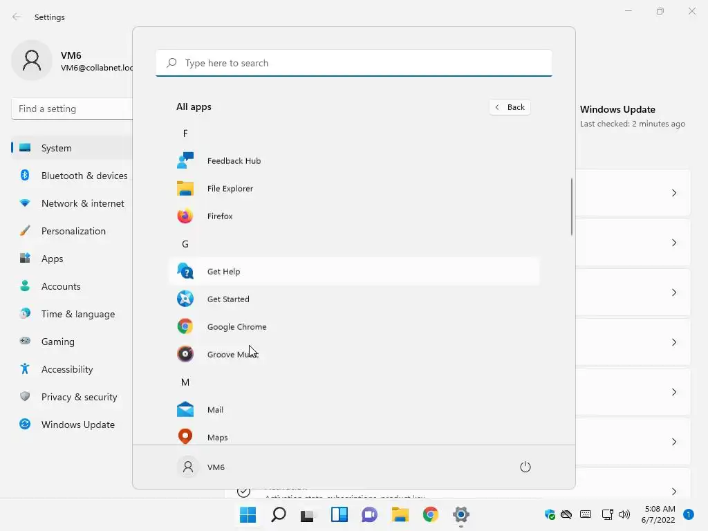The height and width of the screenshot is (531, 708).
Task: Click the letter G section header
Action: coord(185,244)
